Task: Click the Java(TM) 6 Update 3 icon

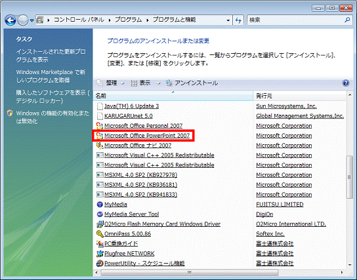Action: click(100, 106)
